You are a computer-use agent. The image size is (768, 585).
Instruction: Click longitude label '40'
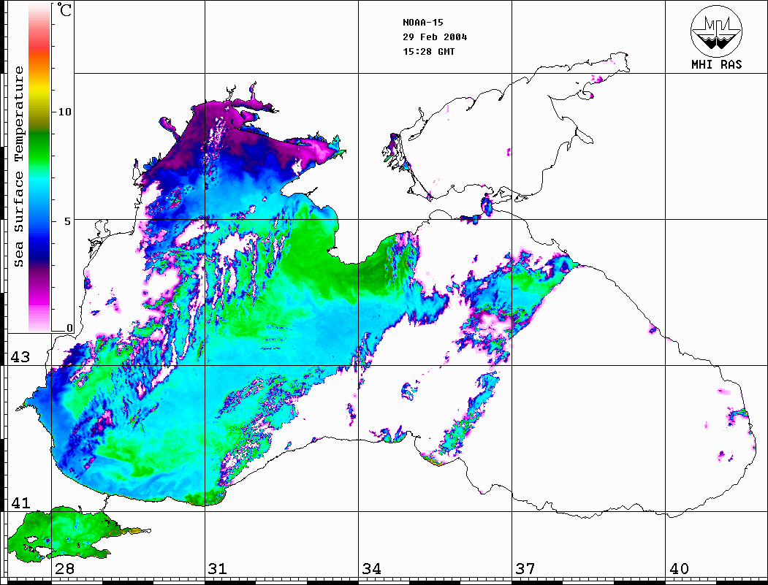click(x=679, y=569)
